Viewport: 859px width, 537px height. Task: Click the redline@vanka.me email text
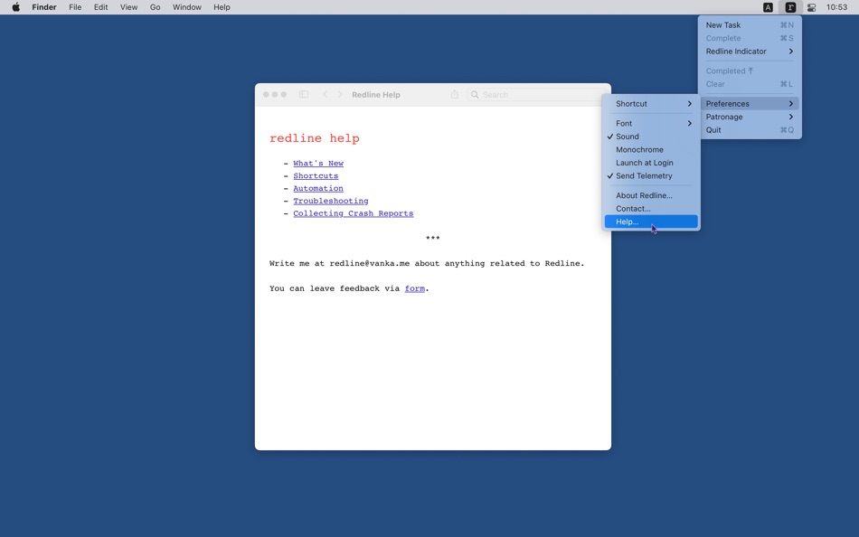(369, 264)
